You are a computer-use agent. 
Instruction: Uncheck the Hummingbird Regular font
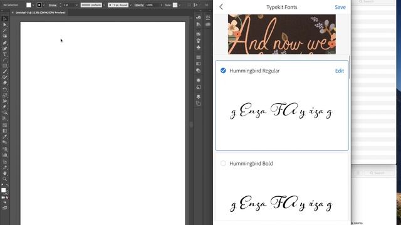(x=223, y=71)
